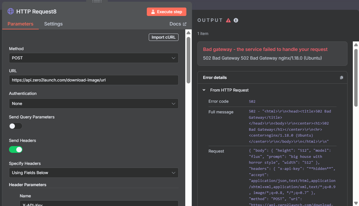Click the output scrollbar up arrow
Image resolution: width=359 pixels, height=206 pixels.
(x=356, y=45)
